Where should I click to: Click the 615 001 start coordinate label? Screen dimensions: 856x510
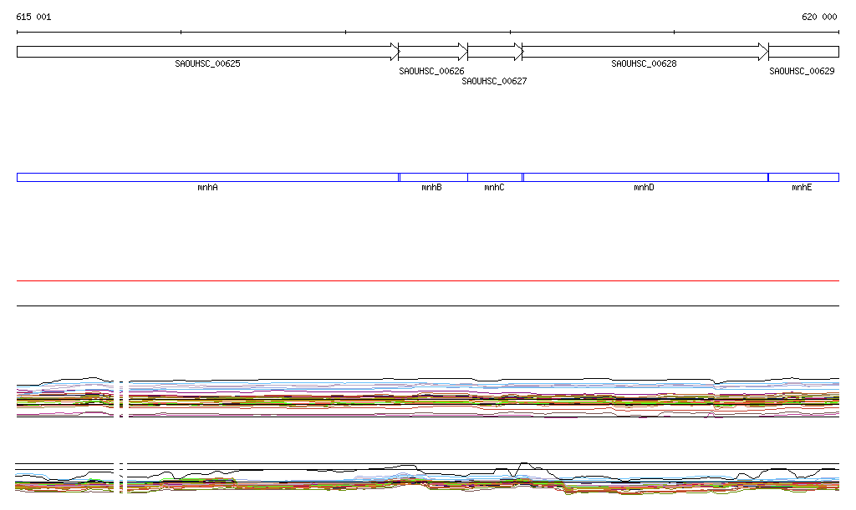(x=33, y=17)
